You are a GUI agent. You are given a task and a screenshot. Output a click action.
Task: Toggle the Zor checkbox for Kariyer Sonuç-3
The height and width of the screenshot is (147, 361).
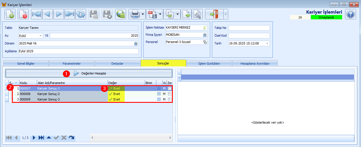click(x=170, y=99)
